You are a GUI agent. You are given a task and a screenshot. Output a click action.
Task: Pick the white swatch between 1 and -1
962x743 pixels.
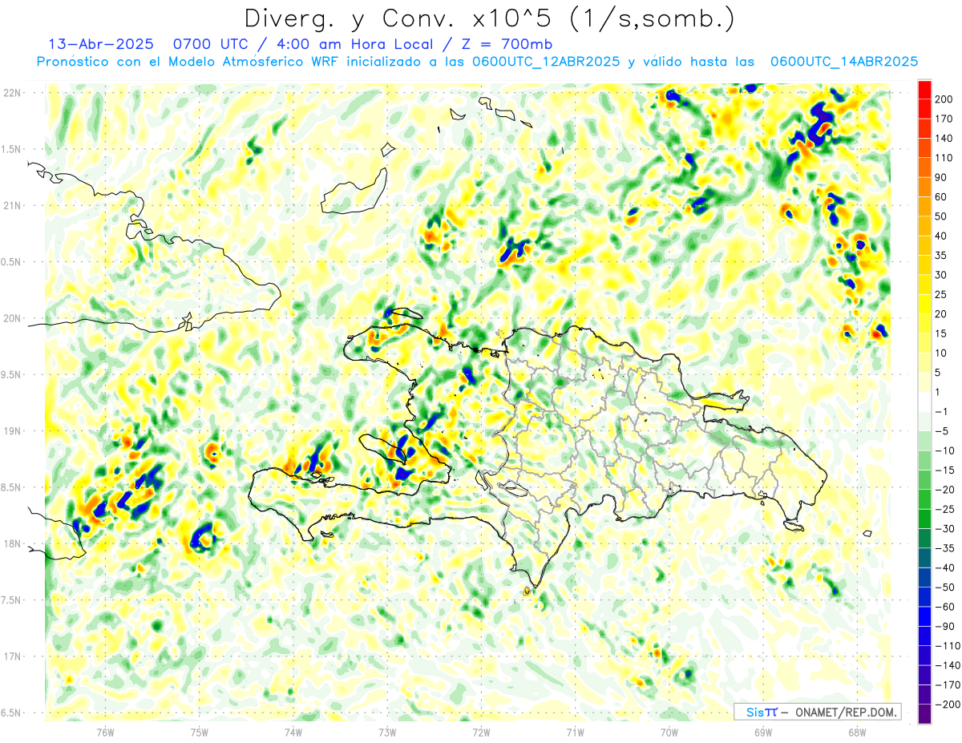click(x=924, y=402)
